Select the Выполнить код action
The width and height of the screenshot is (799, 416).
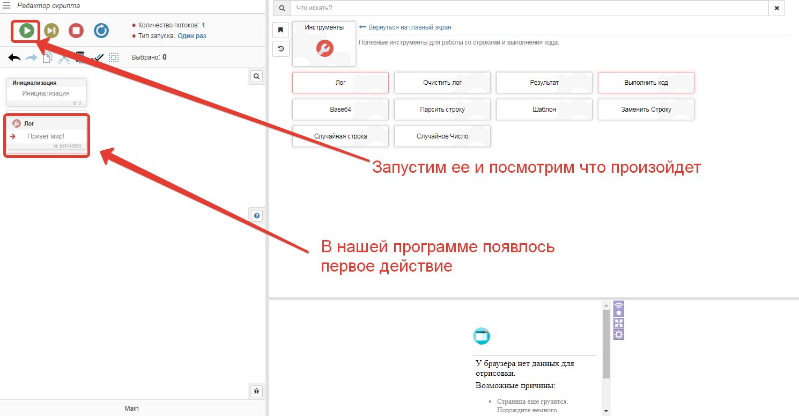(x=646, y=83)
